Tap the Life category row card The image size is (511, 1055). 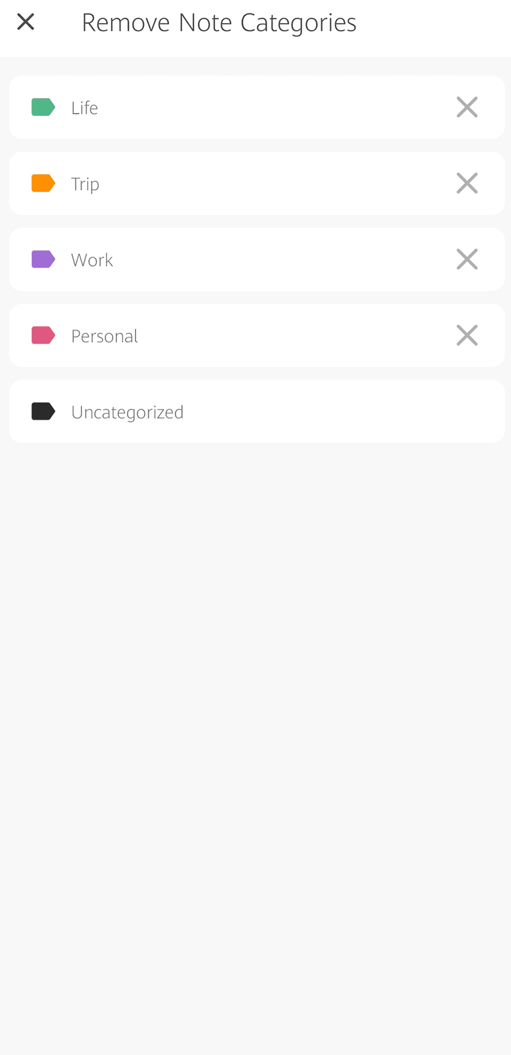point(257,107)
